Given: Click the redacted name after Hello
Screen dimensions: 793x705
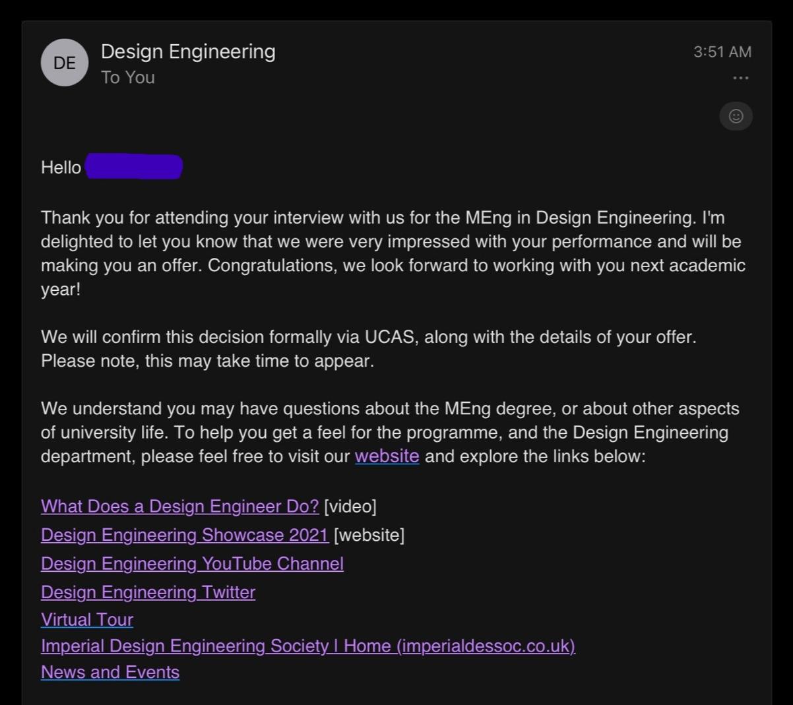Looking at the screenshot, I should coord(133,167).
